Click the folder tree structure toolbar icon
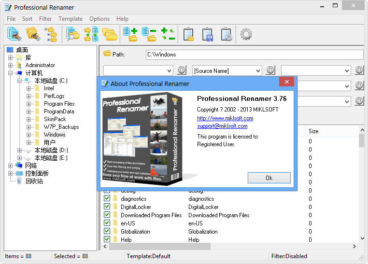Image resolution: width=368 pixels, height=264 pixels. (x=51, y=34)
